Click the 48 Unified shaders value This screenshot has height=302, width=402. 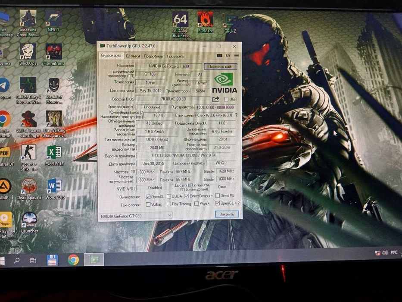pyautogui.click(x=154, y=123)
